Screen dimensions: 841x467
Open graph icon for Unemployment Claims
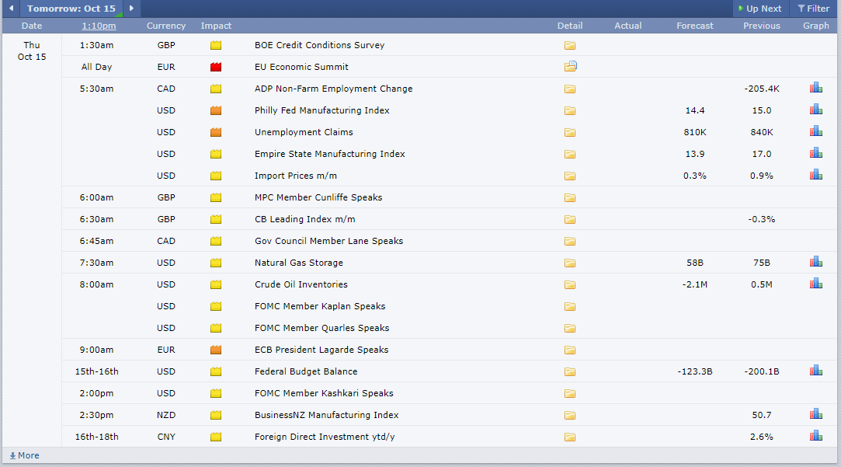point(815,131)
